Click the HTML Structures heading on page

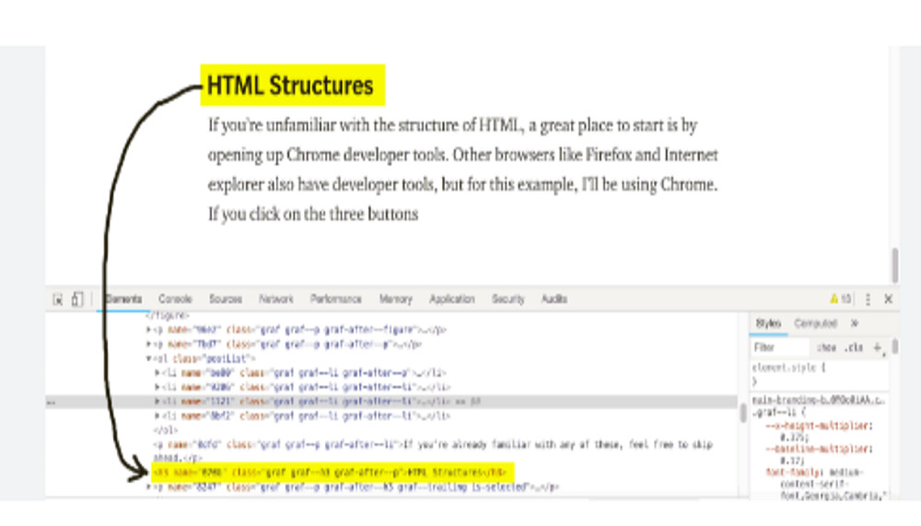point(290,86)
